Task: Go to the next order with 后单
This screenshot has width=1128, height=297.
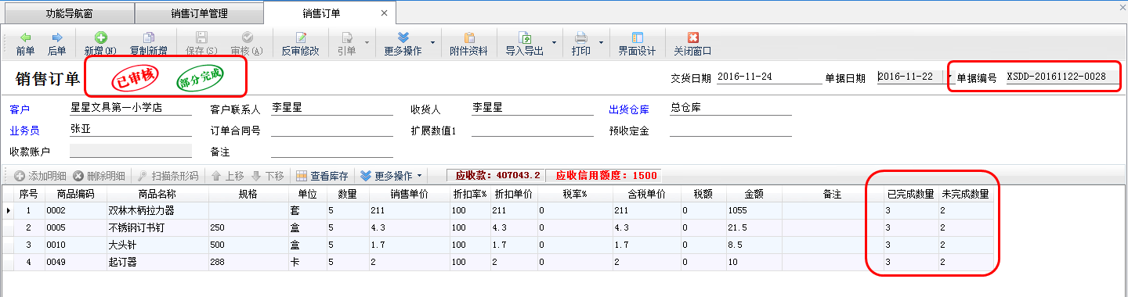Action: [56, 44]
